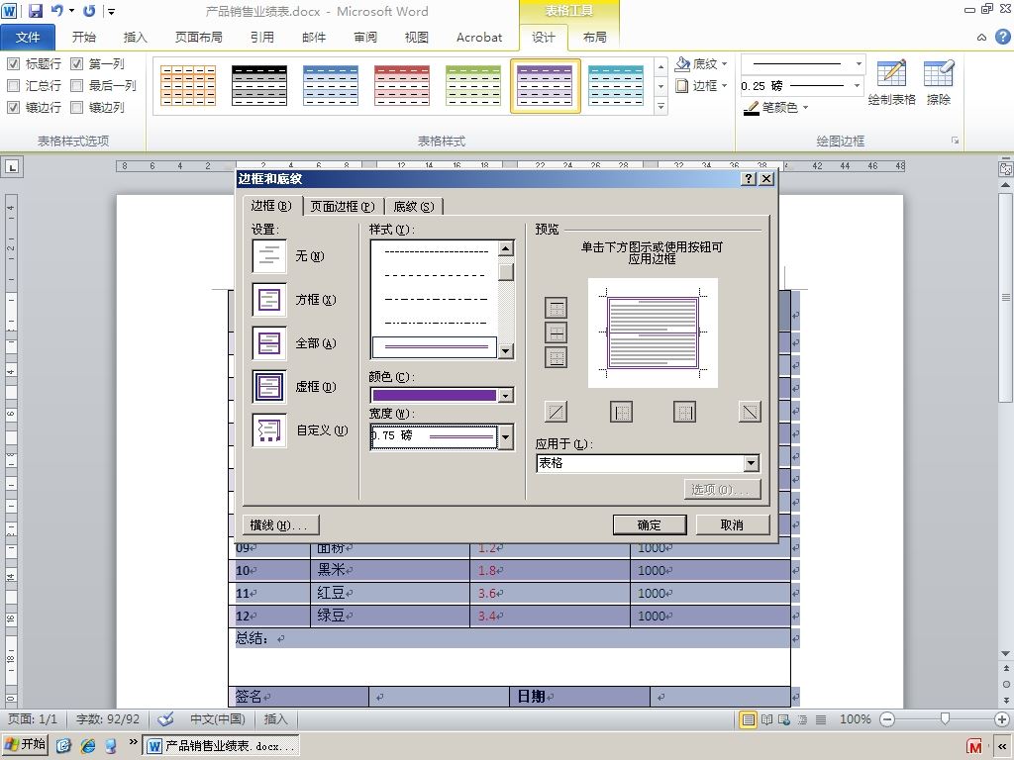Click the 确定 button
Image resolution: width=1014 pixels, height=760 pixels.
click(650, 524)
